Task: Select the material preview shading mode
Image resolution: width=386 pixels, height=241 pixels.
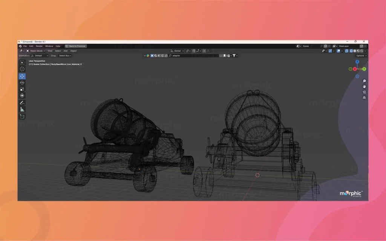Action: click(358, 51)
